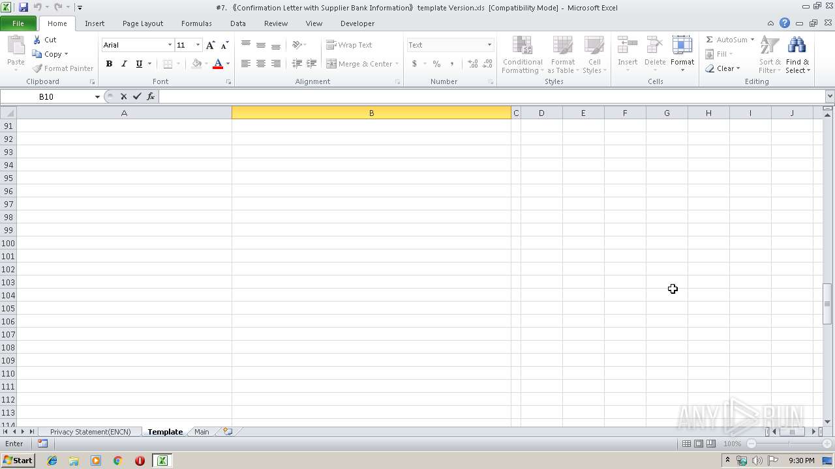Viewport: 835px width, 469px height.
Task: Open Copy dropdown arrow
Action: [66, 54]
